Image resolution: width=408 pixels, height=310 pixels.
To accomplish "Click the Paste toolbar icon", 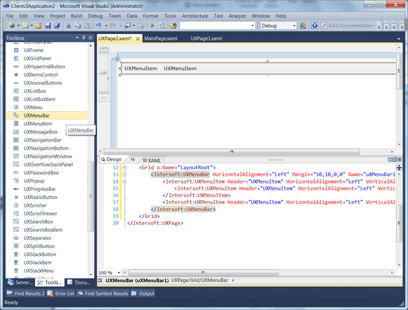I will 87,26.
